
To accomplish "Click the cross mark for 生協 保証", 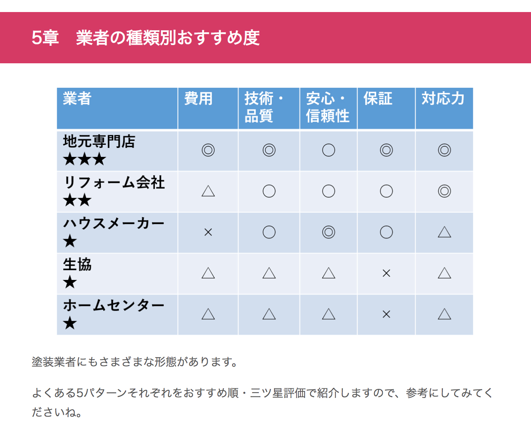I will pyautogui.click(x=386, y=273).
